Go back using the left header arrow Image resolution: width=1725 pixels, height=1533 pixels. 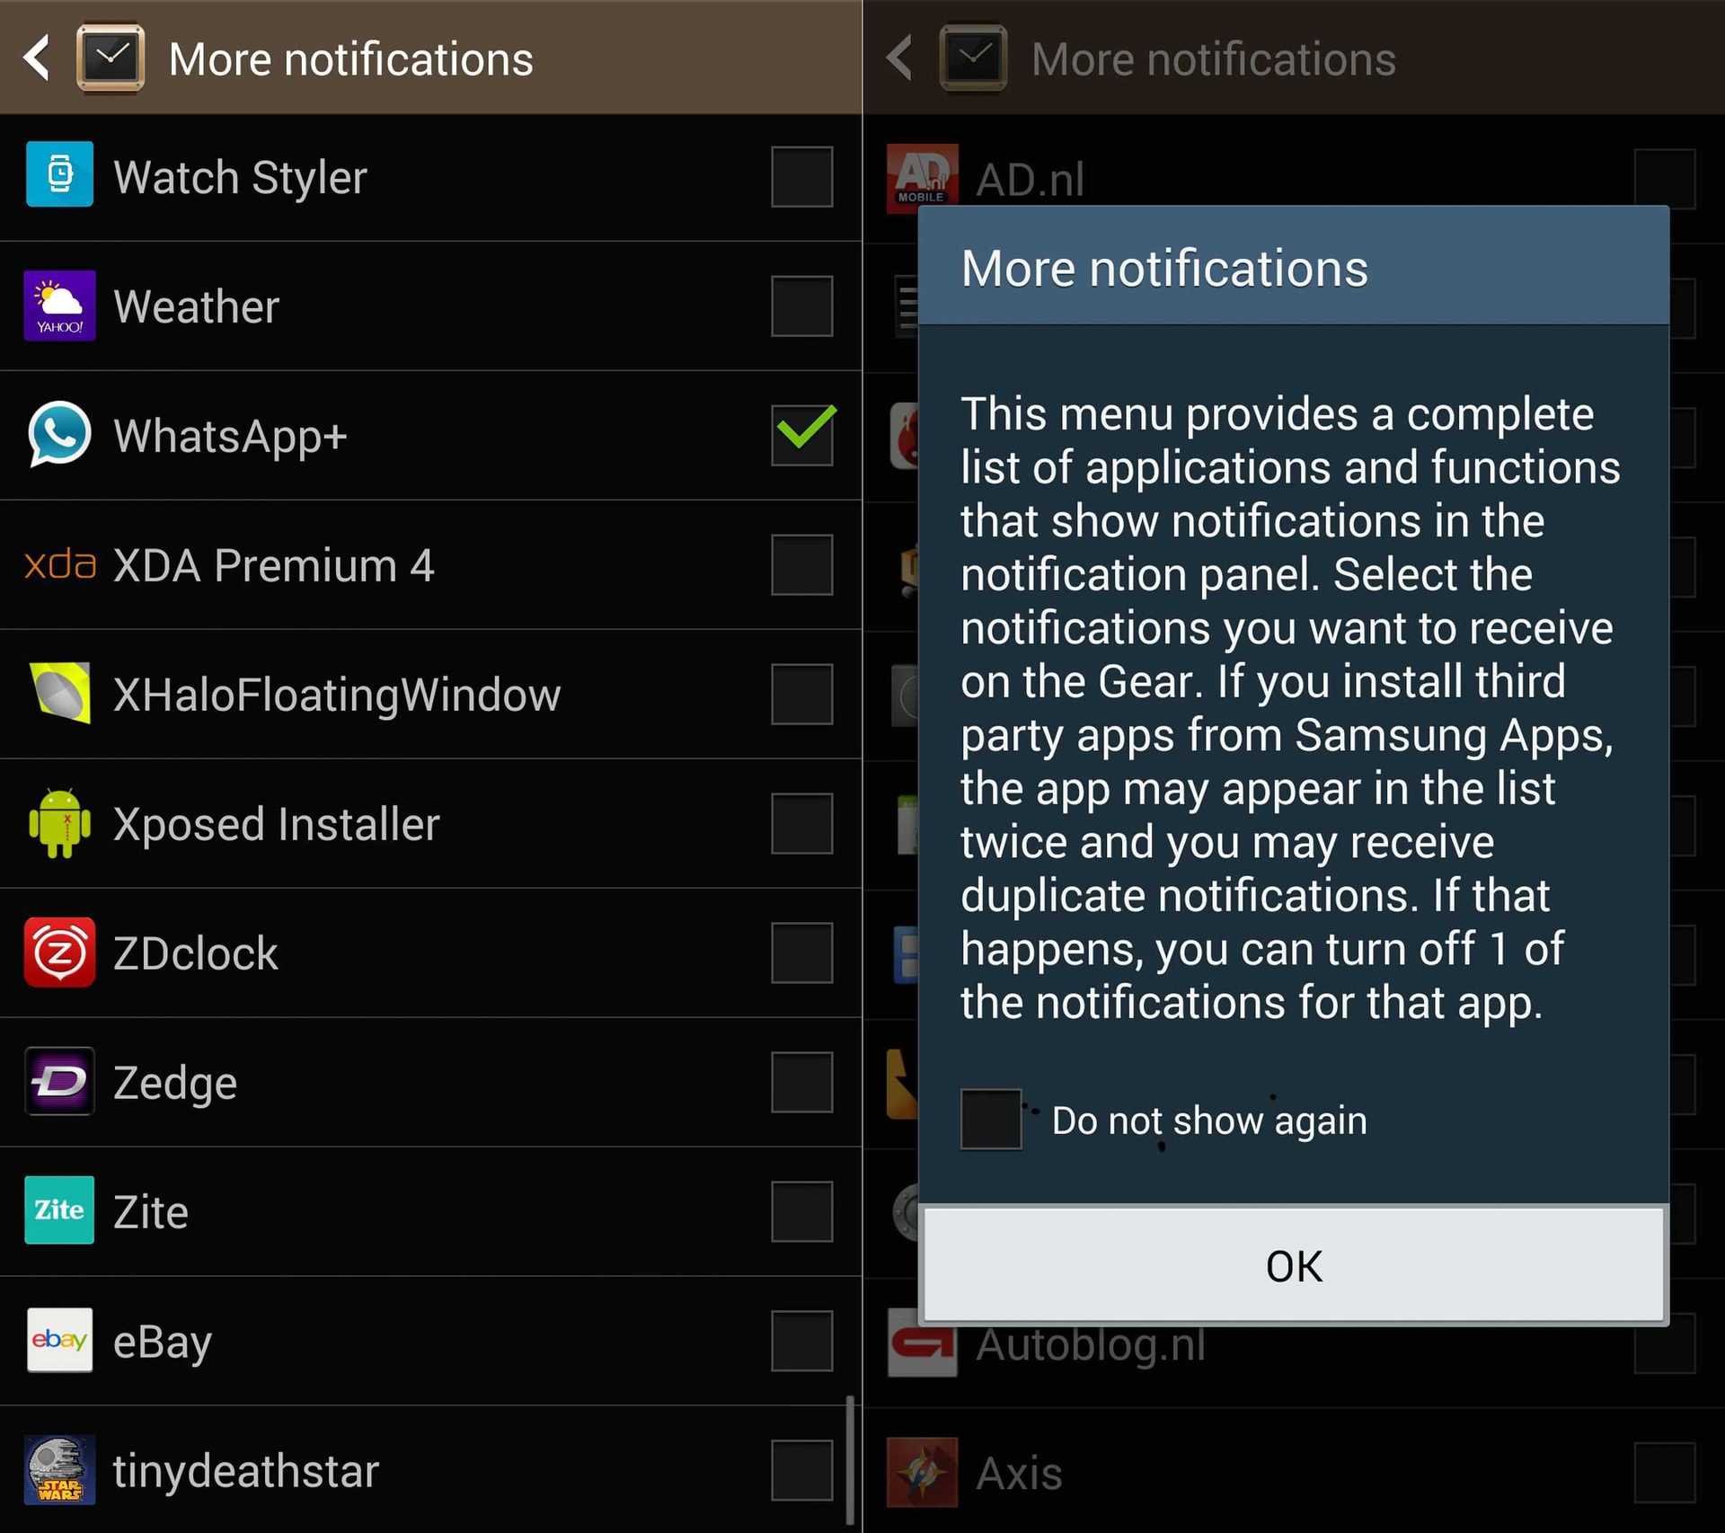click(x=38, y=58)
